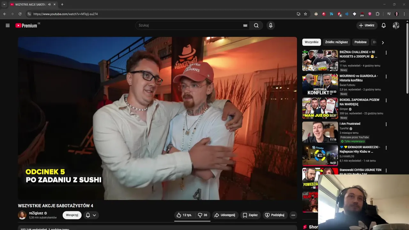View site information icon in address bar
This screenshot has width=409, height=230.
(29, 14)
